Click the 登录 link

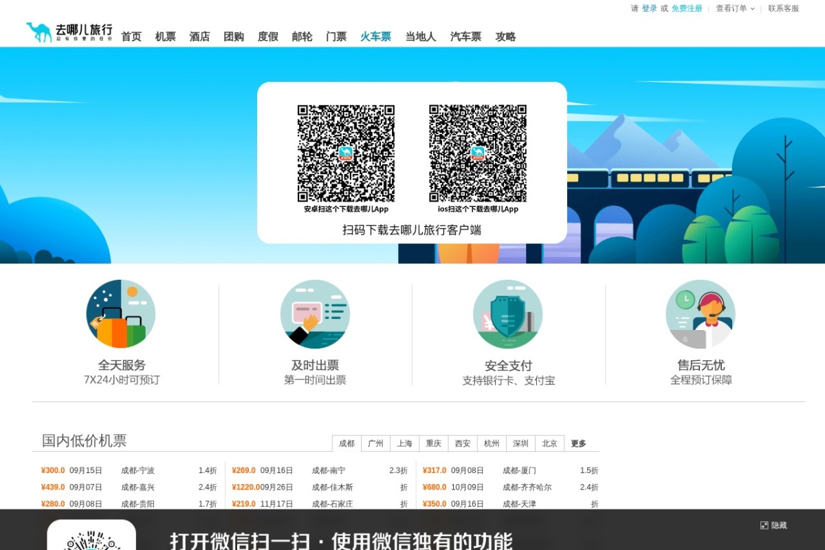pyautogui.click(x=650, y=8)
